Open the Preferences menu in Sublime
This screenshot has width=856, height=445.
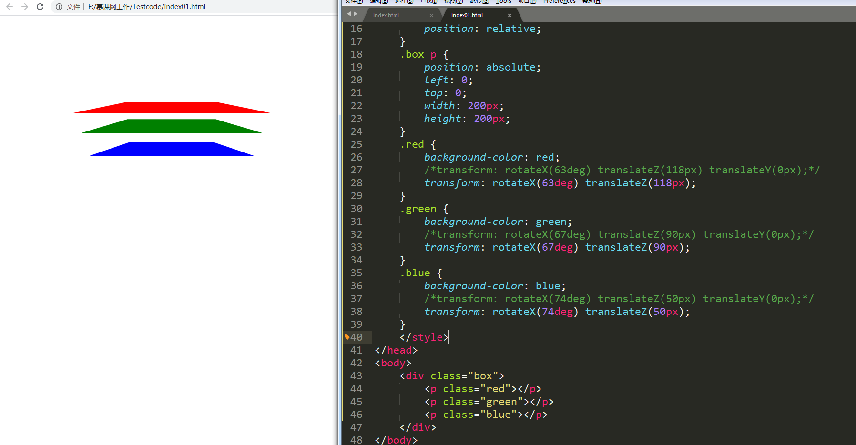click(x=560, y=2)
